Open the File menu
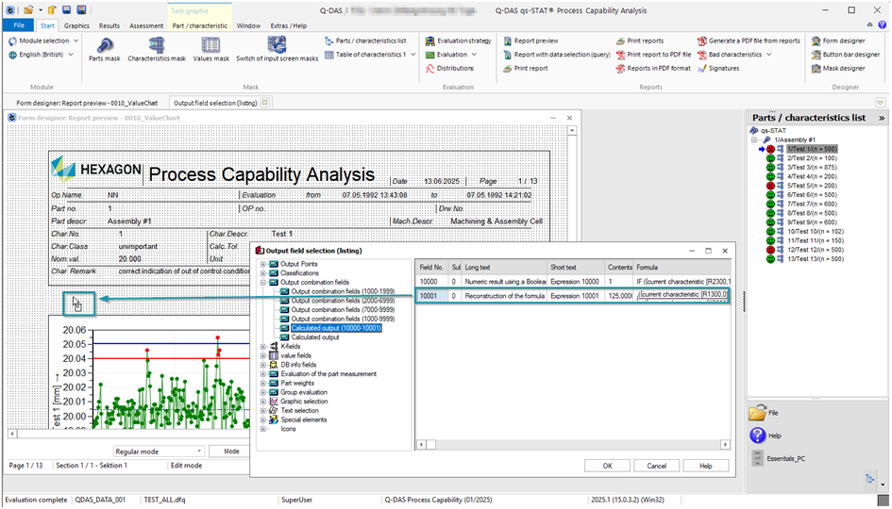This screenshot has height=509, width=892. [x=19, y=25]
